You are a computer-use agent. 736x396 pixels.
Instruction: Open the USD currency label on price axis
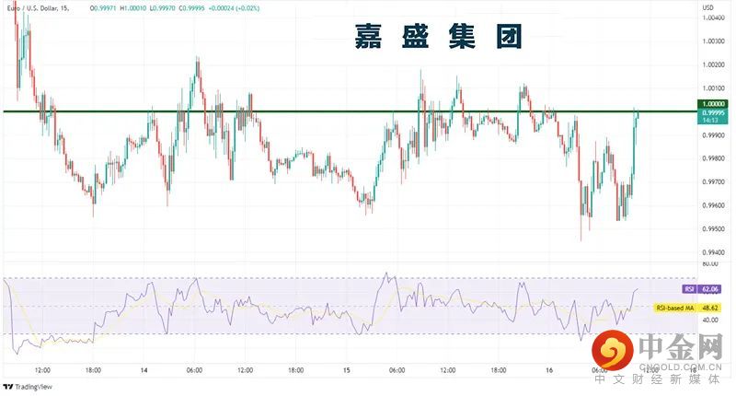(x=707, y=7)
